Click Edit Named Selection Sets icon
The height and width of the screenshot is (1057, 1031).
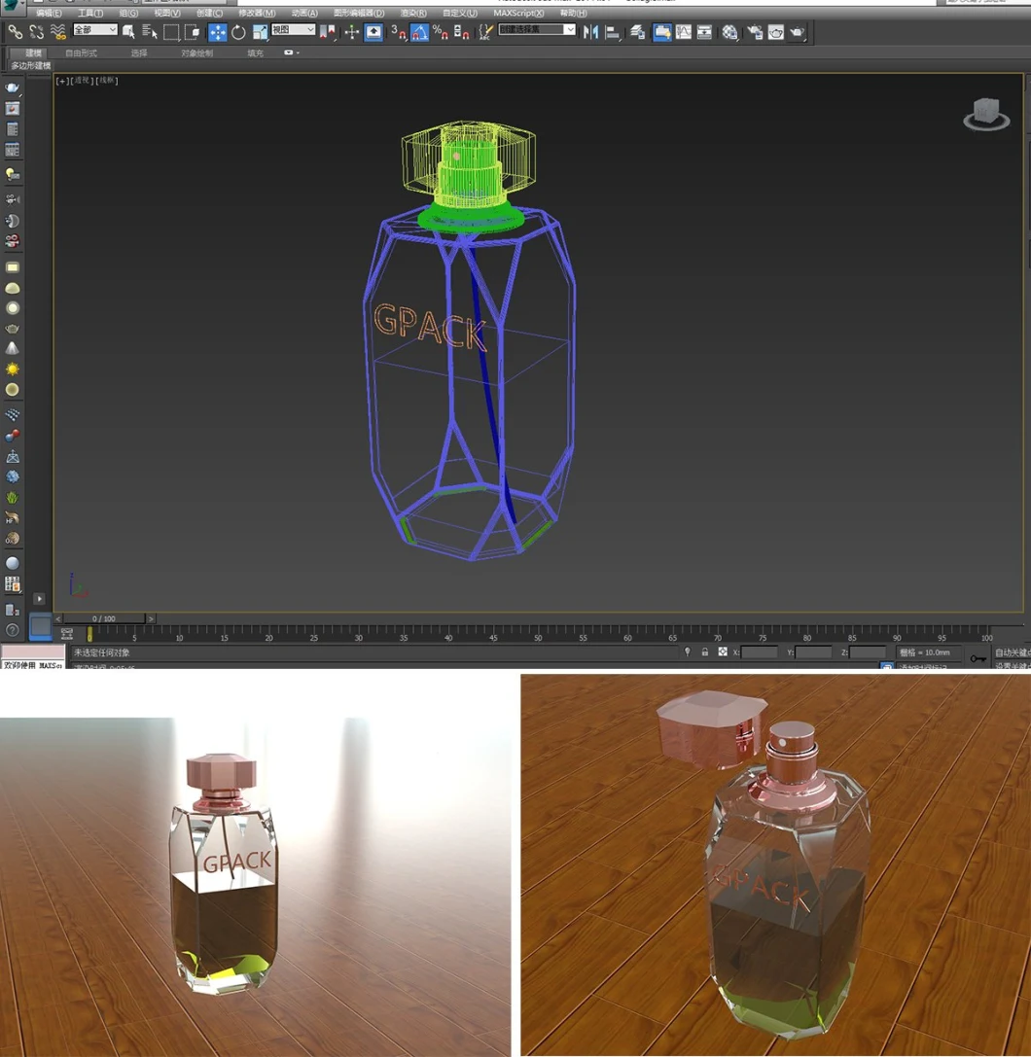(x=485, y=32)
